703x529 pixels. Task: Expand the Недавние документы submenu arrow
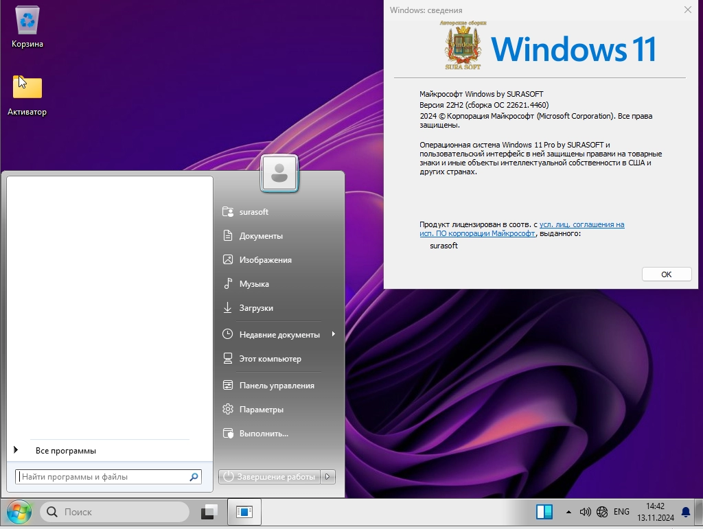coord(333,334)
